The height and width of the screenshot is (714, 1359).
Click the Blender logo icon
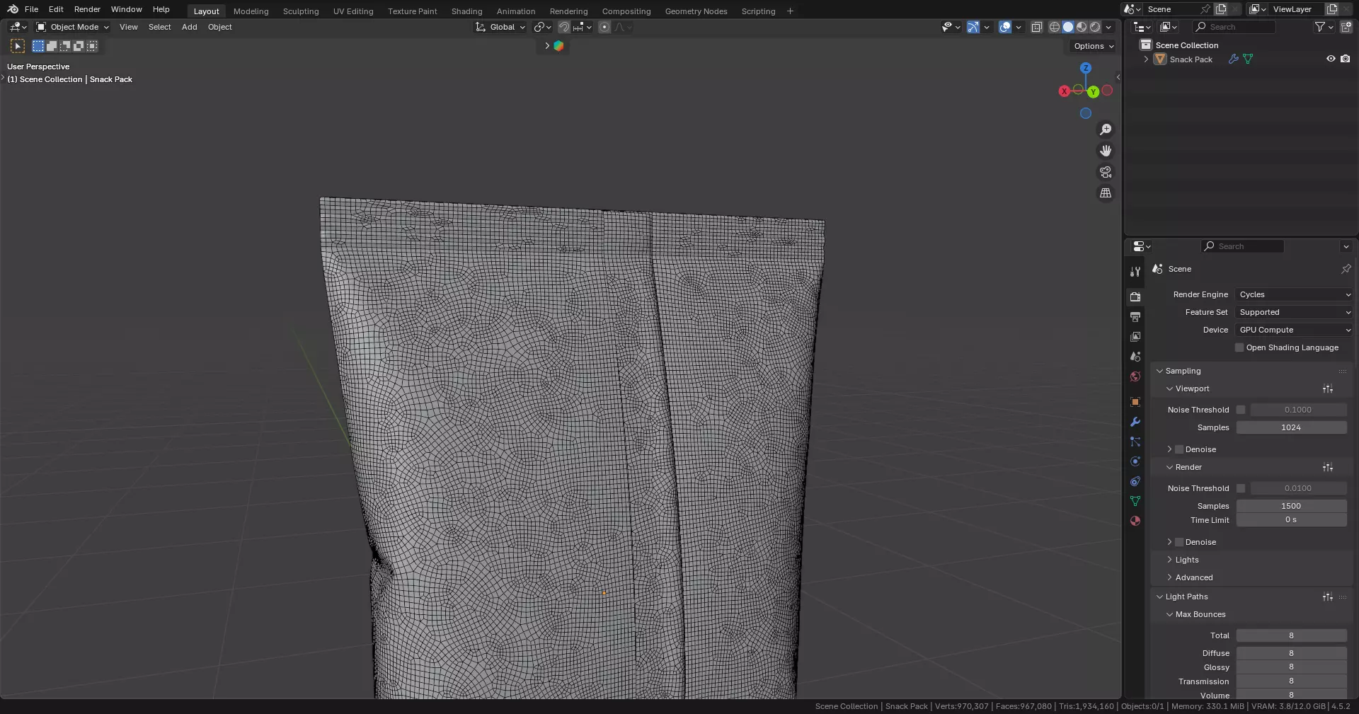(13, 9)
